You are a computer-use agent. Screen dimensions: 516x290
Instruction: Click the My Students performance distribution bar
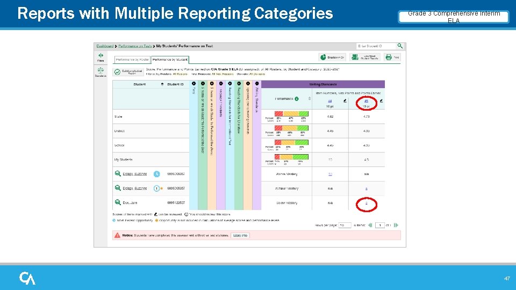(x=291, y=157)
